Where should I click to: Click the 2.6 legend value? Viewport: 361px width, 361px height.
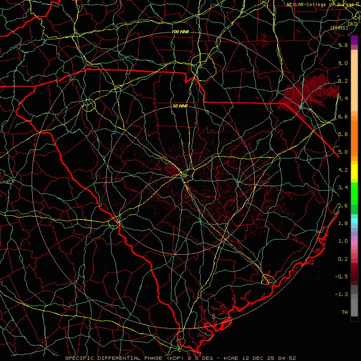[343, 206]
